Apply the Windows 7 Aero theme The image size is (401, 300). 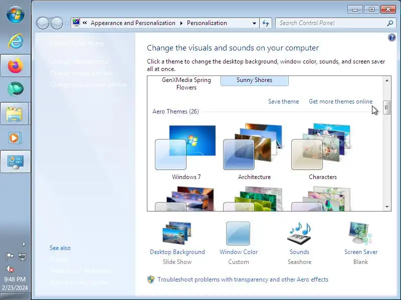(x=186, y=152)
